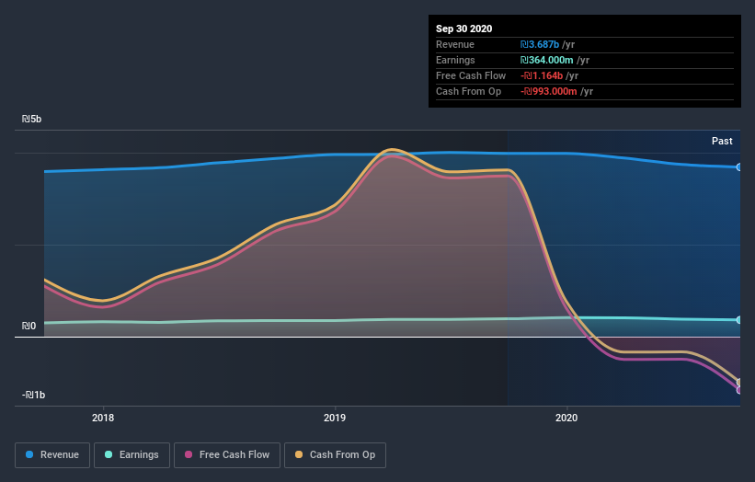Click the Free Cash Flow label in tooltip

[471, 75]
